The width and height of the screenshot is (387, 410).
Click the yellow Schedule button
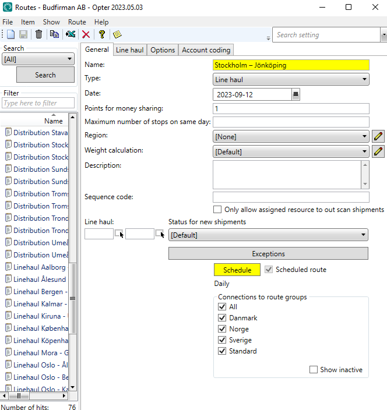tap(237, 270)
